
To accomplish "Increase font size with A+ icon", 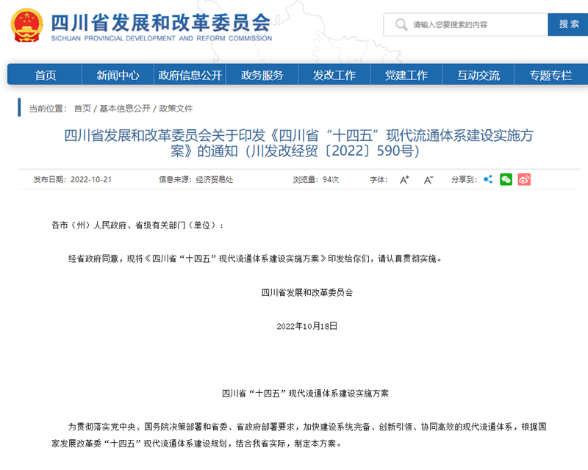I will tap(404, 180).
